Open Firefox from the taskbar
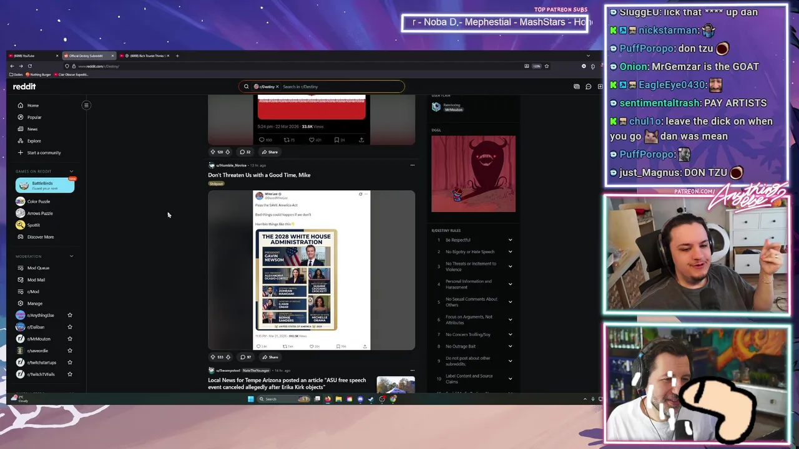This screenshot has height=449, width=799. [x=328, y=399]
